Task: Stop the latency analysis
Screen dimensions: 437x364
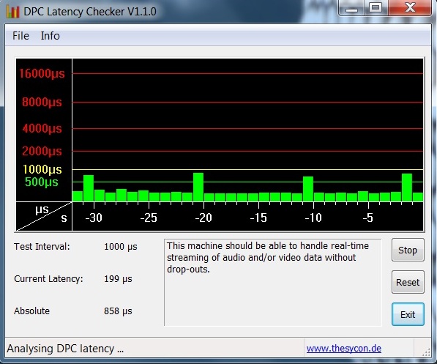Action: [x=408, y=250]
